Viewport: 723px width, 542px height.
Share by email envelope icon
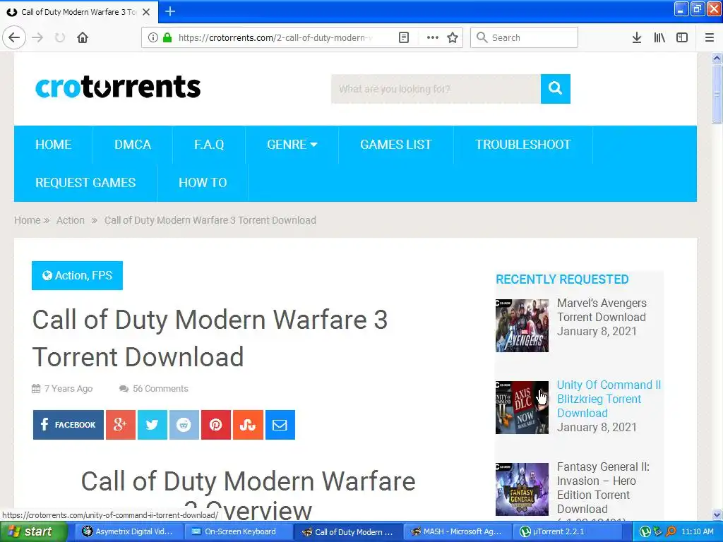click(280, 424)
